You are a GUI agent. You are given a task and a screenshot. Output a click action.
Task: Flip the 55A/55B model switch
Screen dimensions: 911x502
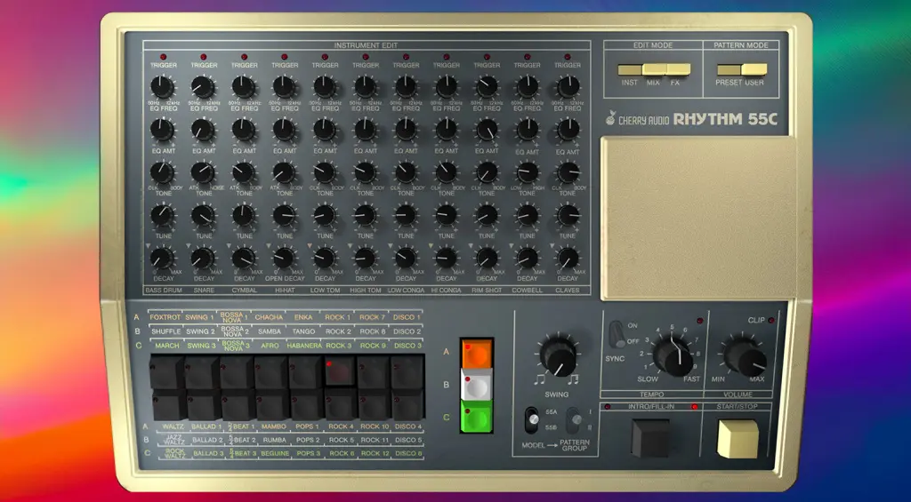pyautogui.click(x=534, y=418)
